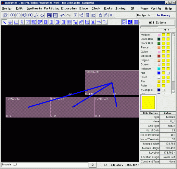This screenshot has height=169, width=177.
Task: Toggle Module visibility checkbox
Action: (163, 35)
